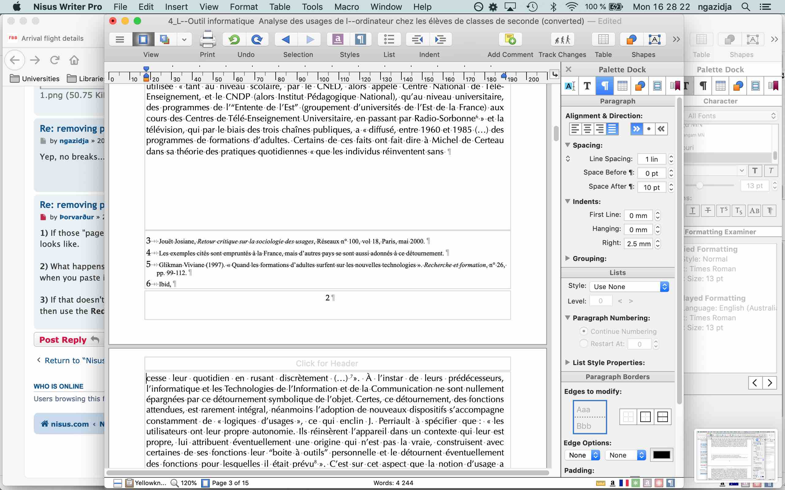Click font size slider in background window
Viewport: 785px width, 490px height.
coord(699,185)
